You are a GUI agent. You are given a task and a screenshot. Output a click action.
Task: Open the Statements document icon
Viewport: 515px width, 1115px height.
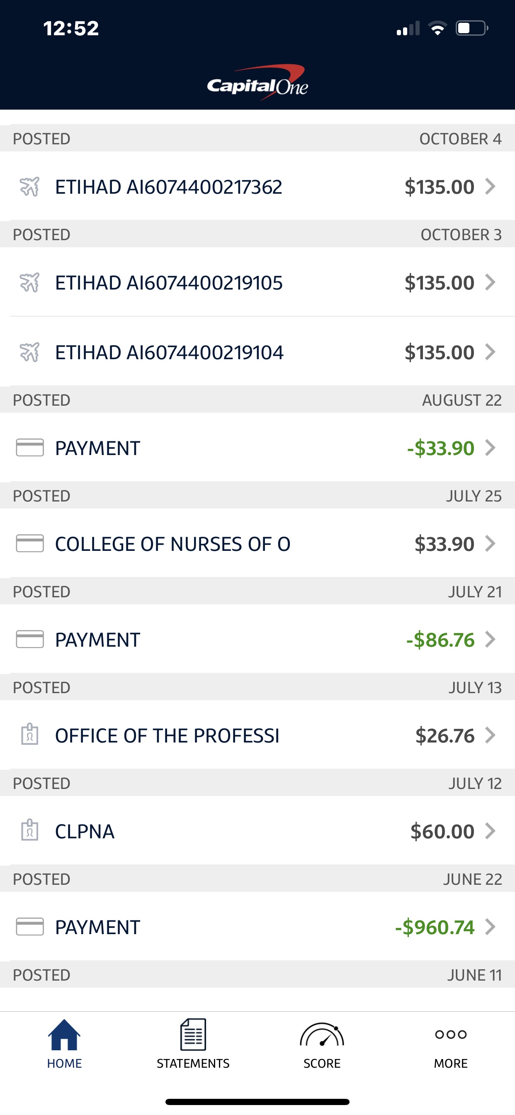pyautogui.click(x=193, y=1035)
